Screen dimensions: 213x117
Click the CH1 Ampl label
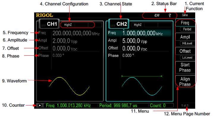42,40
